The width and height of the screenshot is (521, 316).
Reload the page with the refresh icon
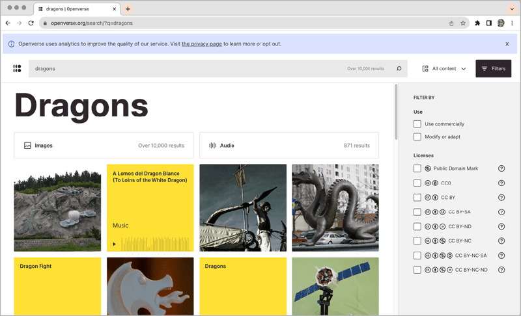pos(31,23)
